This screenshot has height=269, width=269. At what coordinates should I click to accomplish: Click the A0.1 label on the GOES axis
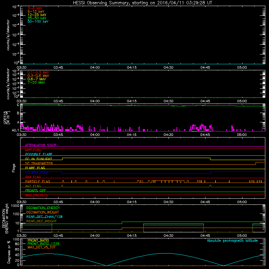(x=15, y=130)
